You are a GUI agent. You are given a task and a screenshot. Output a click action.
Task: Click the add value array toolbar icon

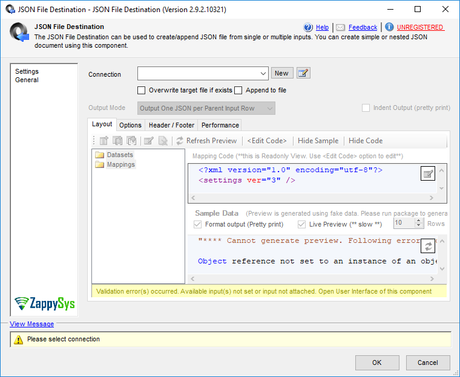(131, 141)
